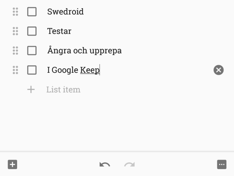
Task: Click drag handle next to Testar
Action: tap(15, 31)
